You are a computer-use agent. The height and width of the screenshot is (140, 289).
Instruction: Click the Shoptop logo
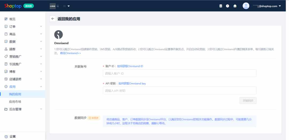click(x=13, y=6)
